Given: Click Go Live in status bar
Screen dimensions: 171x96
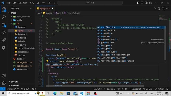Looking at the screenshot, I should point(148,89).
